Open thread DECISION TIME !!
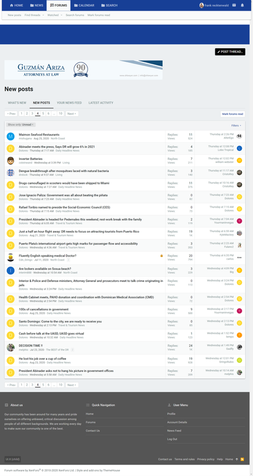Viewport: 253px width, 476px height. tap(31, 346)
